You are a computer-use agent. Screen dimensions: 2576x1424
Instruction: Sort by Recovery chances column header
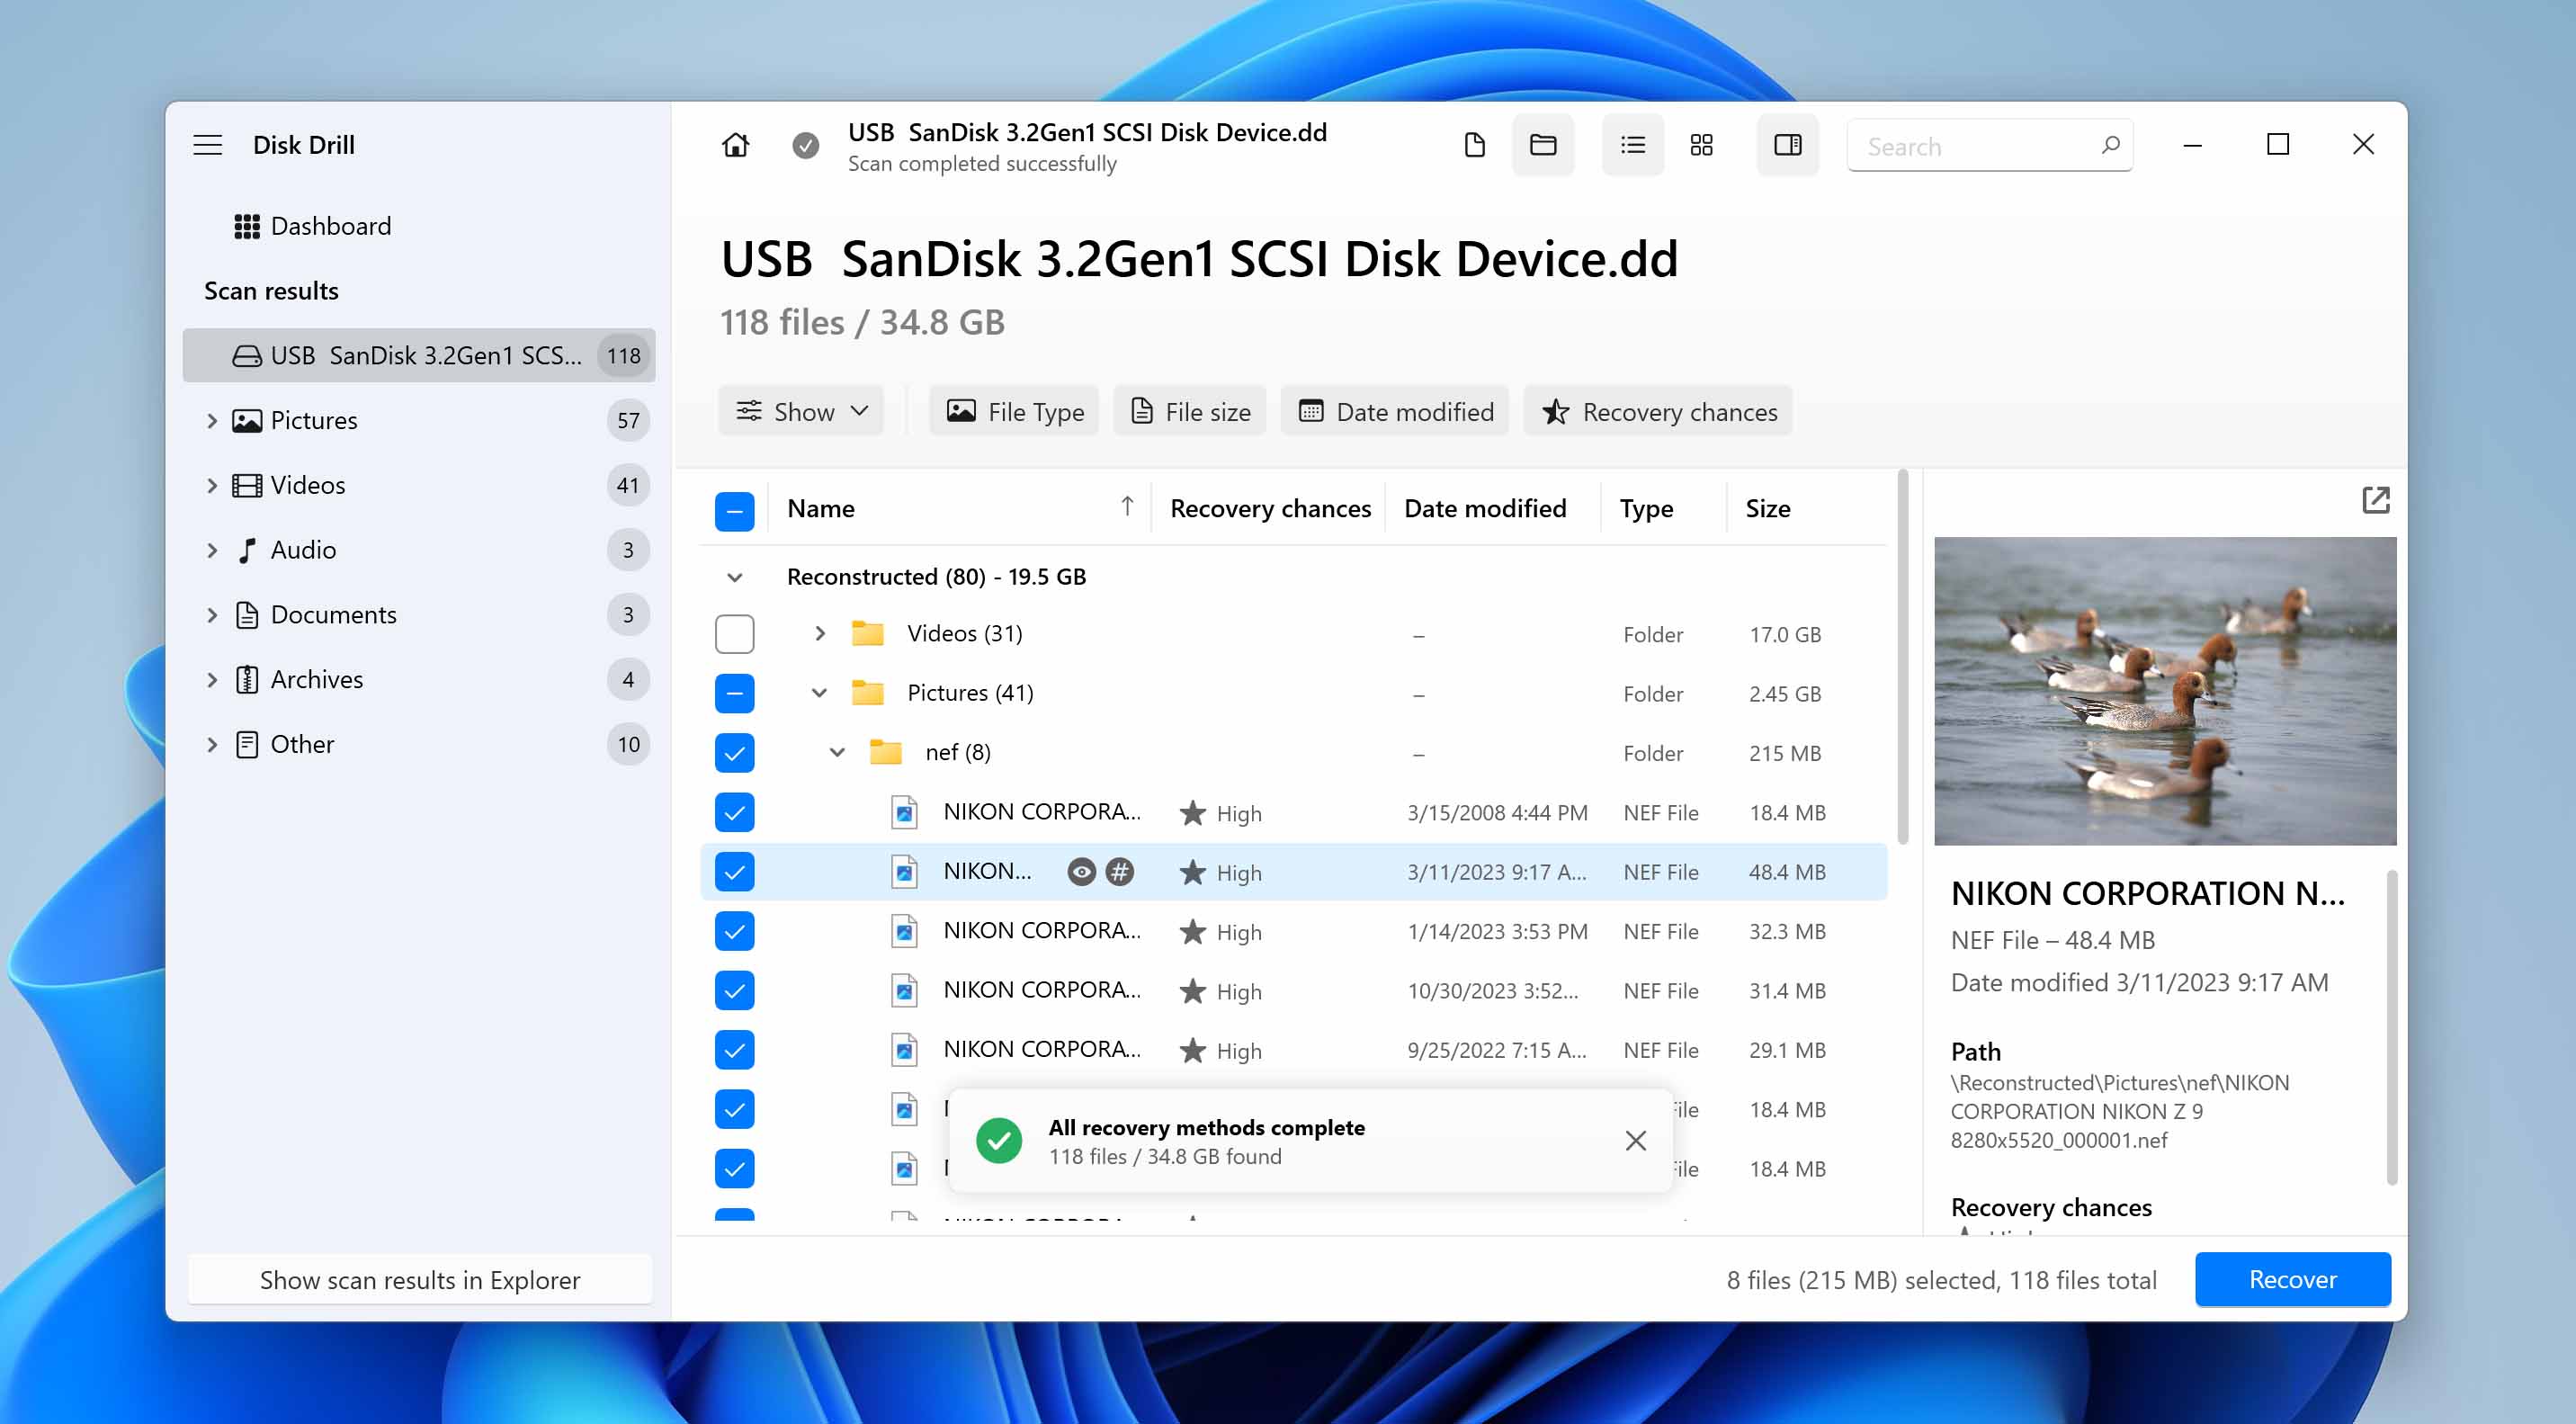pos(1270,509)
